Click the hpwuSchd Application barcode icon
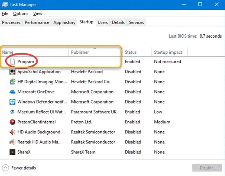The height and width of the screenshot is (176, 225). [x=12, y=72]
